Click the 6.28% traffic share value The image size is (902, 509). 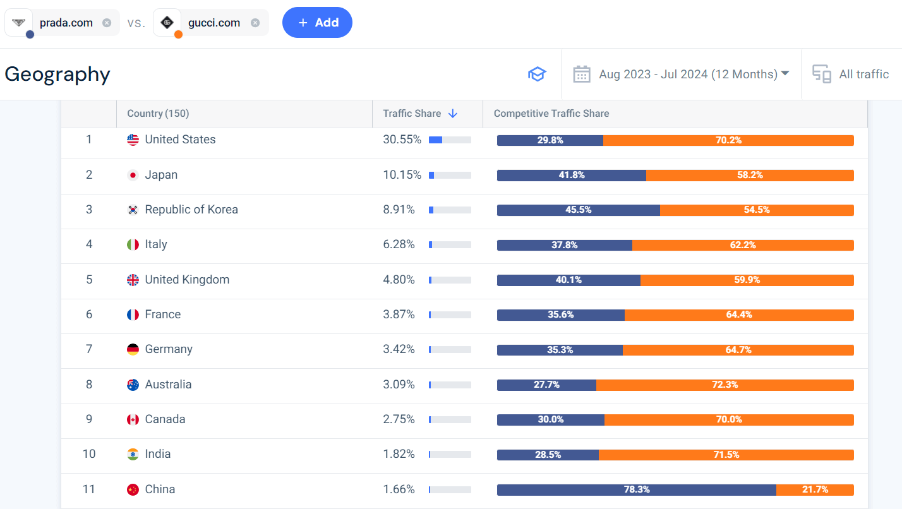tap(399, 244)
